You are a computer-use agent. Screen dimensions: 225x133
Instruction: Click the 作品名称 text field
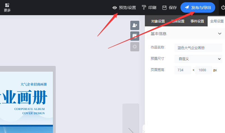[x=198, y=48]
